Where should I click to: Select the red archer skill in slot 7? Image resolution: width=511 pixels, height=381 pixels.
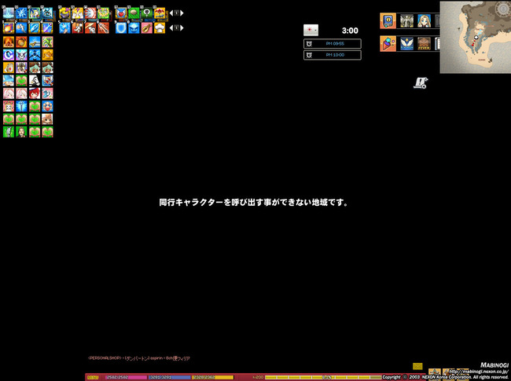(x=90, y=28)
